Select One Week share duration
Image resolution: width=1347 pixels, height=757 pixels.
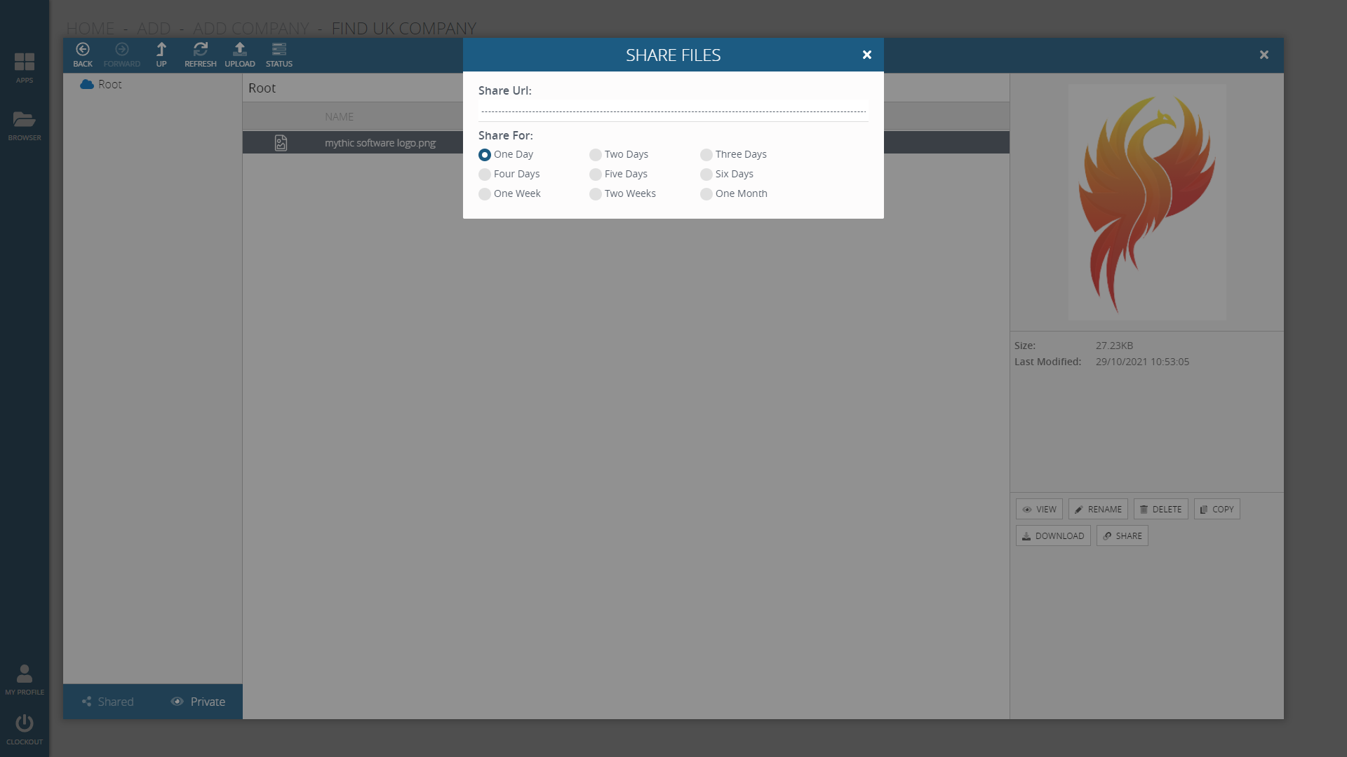tap(485, 194)
